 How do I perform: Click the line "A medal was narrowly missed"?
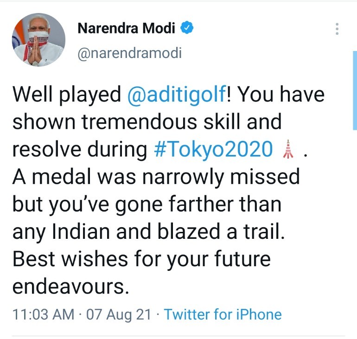pyautogui.click(x=156, y=177)
